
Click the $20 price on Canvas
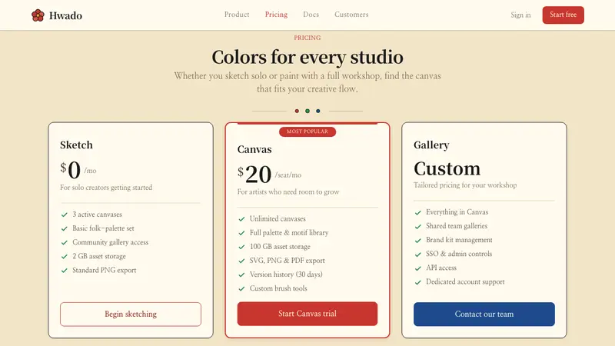254,175
